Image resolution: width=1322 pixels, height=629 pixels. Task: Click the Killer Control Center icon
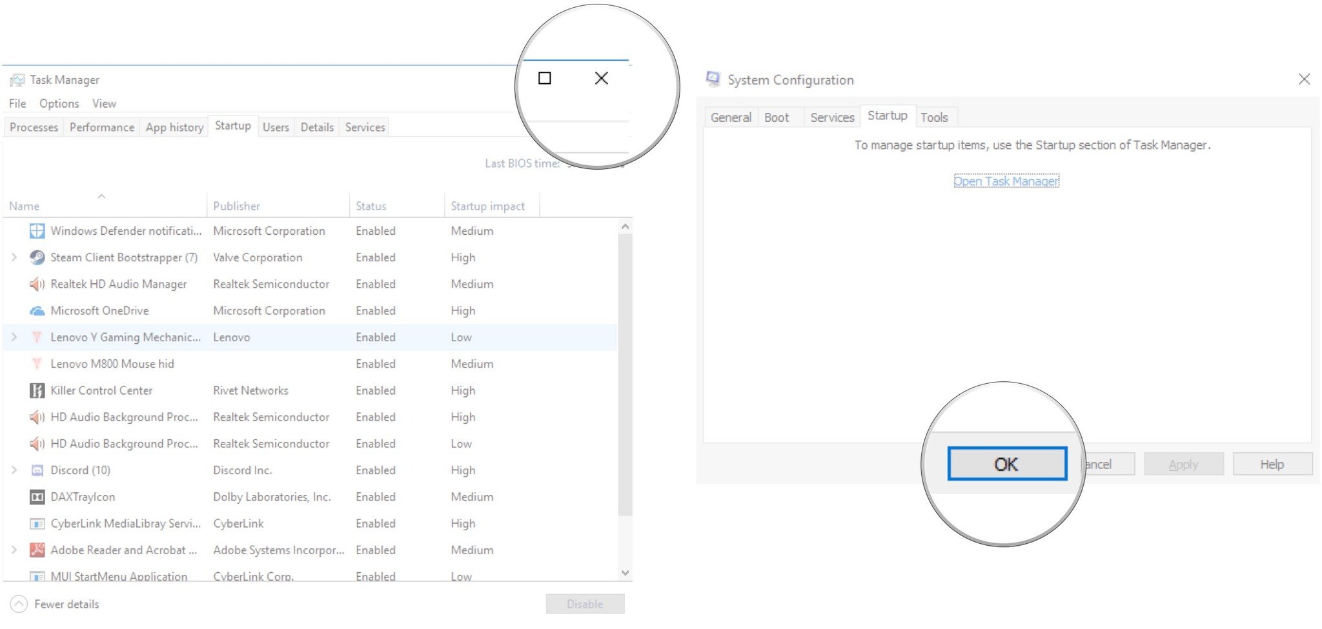(x=37, y=391)
